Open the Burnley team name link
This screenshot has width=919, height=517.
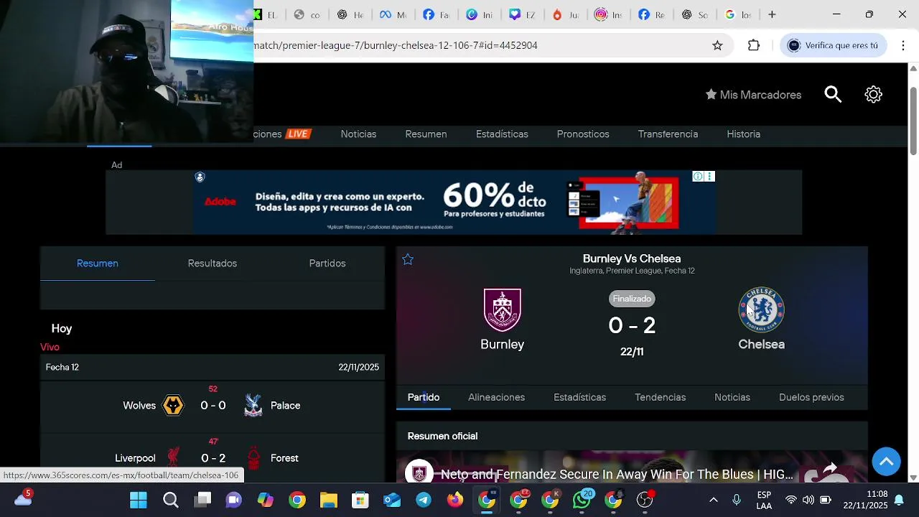(503, 345)
